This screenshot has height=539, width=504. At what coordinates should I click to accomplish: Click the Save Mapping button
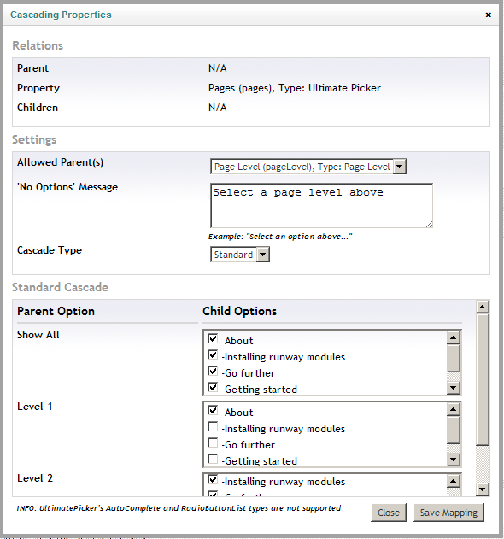(448, 513)
